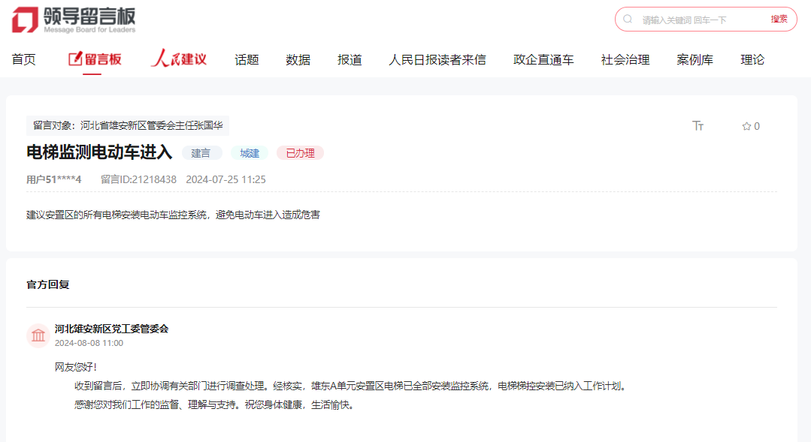Click the Message Board for Leaders logo
Viewport: 811px width, 442px height.
pyautogui.click(x=74, y=20)
